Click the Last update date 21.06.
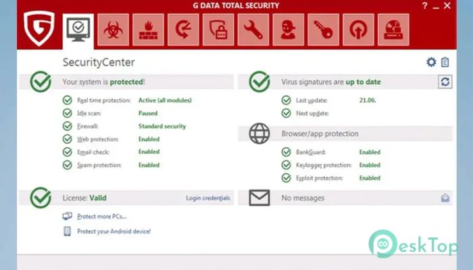 (x=368, y=101)
